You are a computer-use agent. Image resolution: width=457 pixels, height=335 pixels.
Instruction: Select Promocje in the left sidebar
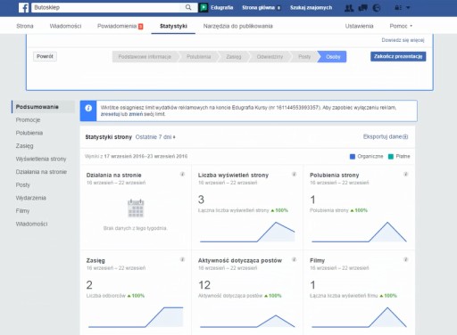(x=28, y=120)
